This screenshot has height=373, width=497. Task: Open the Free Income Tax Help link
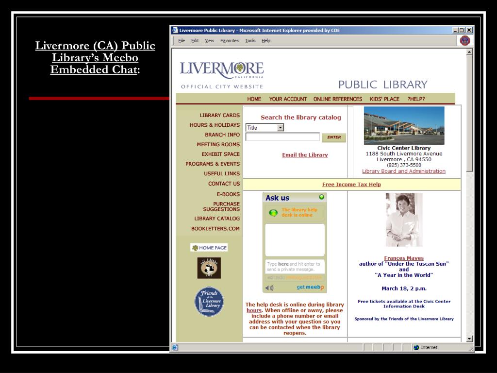pos(351,184)
